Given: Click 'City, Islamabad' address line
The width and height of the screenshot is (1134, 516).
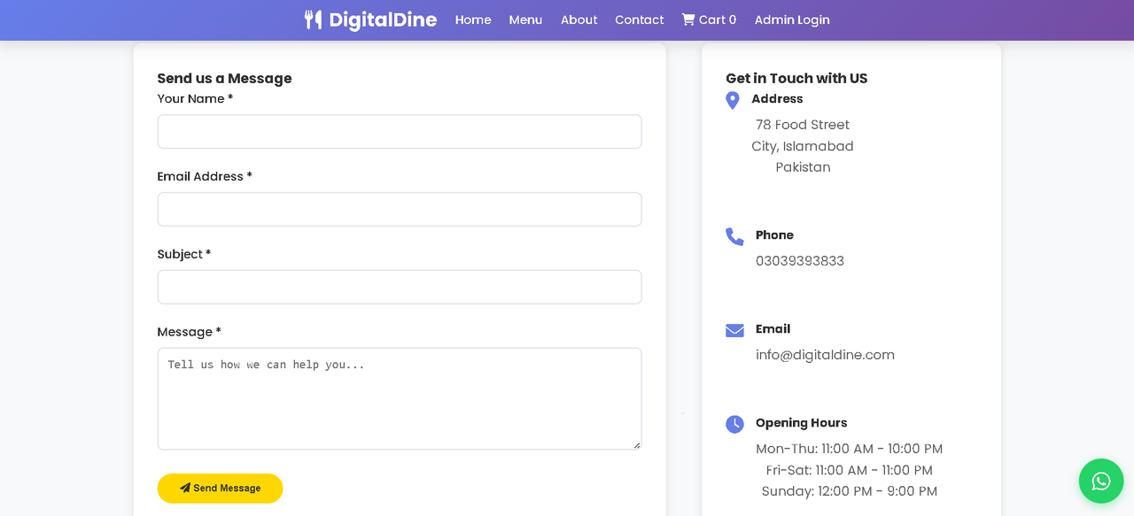Looking at the screenshot, I should (x=803, y=146).
